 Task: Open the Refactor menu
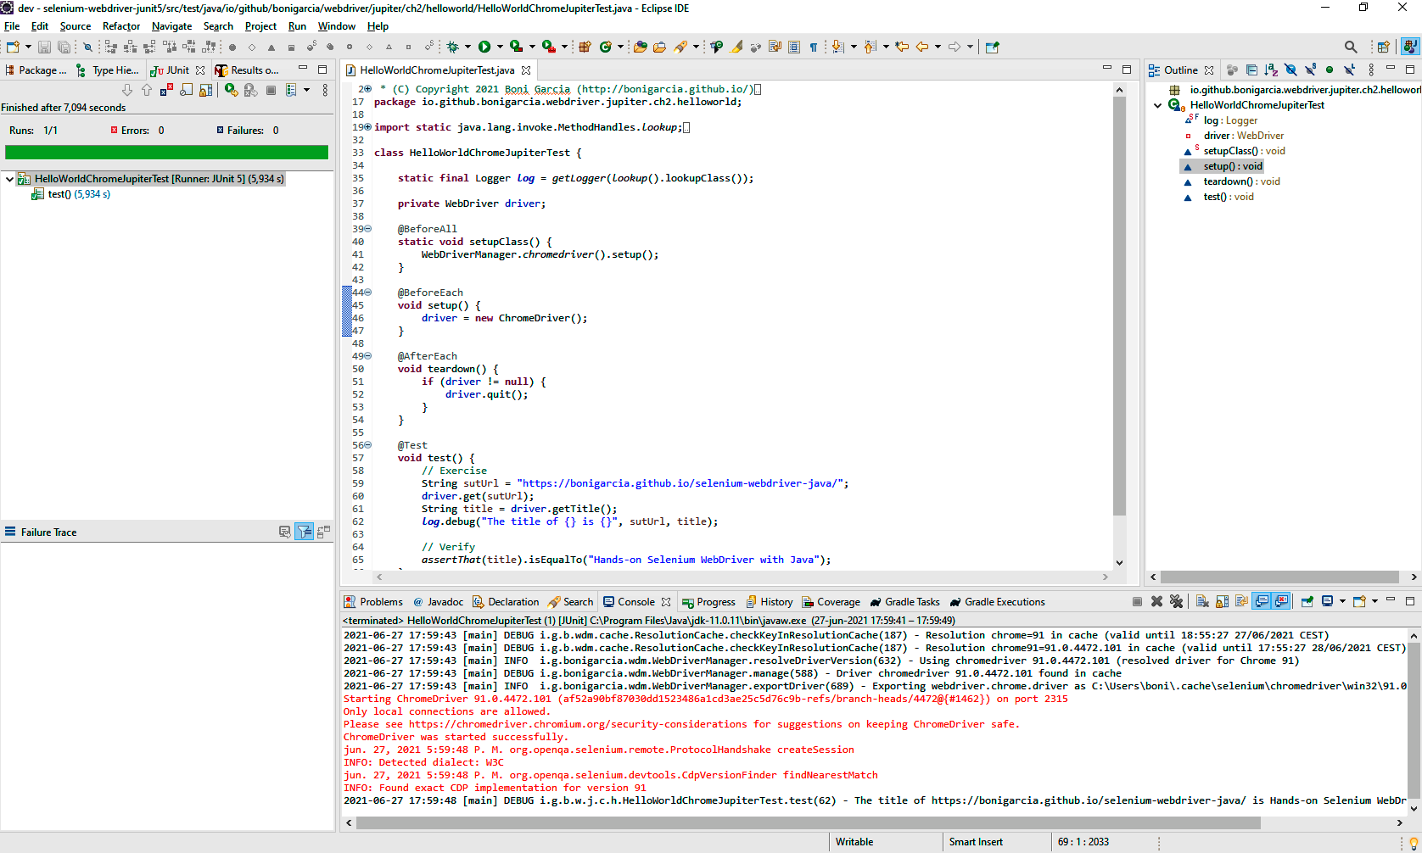click(121, 26)
